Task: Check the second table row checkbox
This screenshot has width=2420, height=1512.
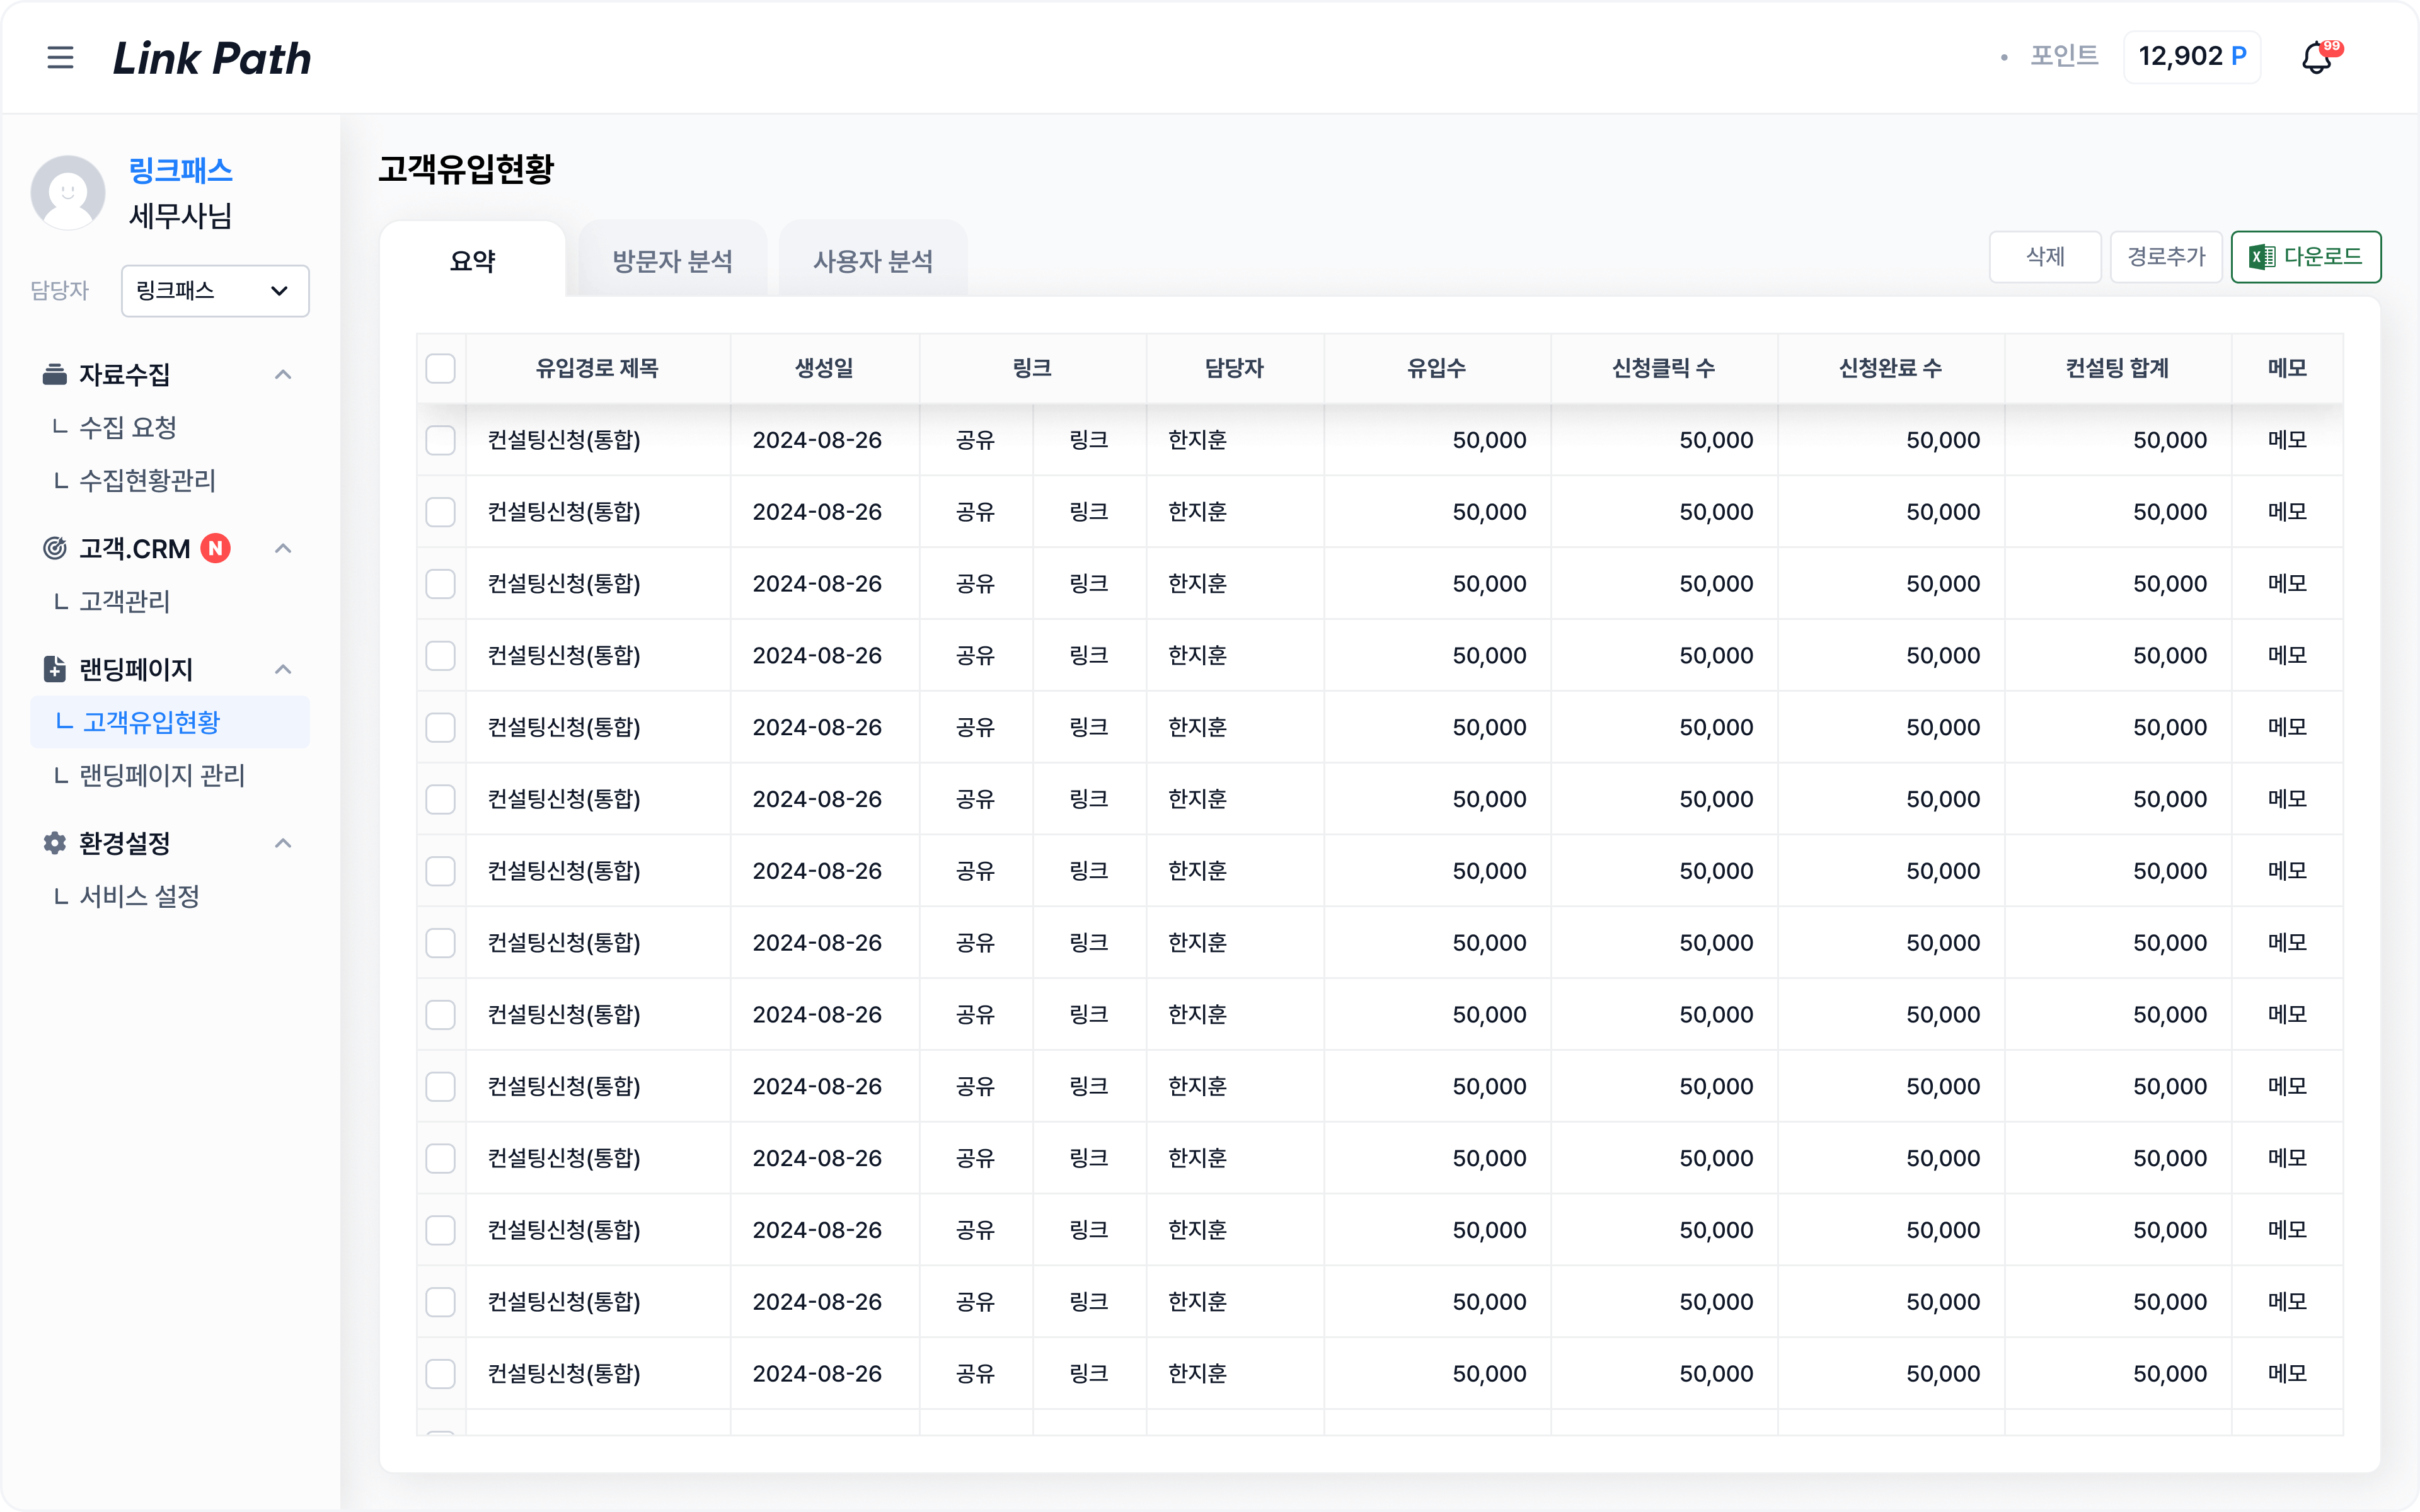Action: tap(440, 512)
